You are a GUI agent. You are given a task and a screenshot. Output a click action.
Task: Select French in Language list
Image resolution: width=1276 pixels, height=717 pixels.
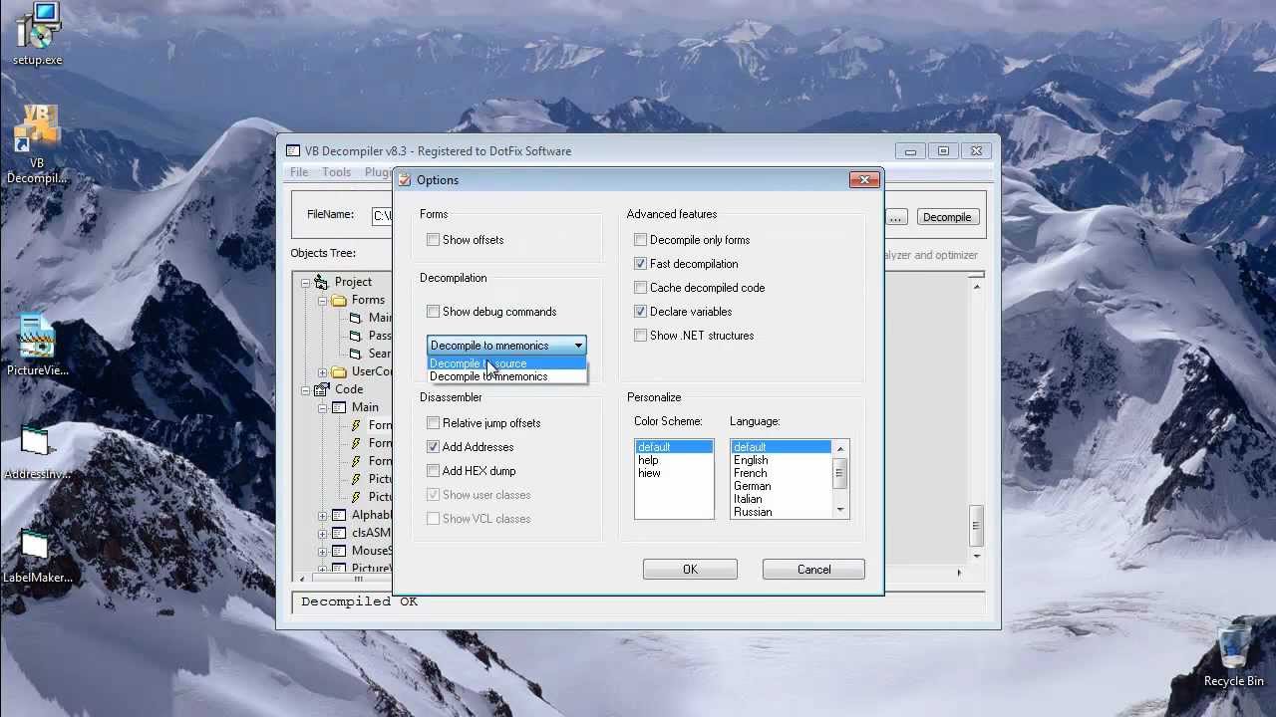coord(782,473)
